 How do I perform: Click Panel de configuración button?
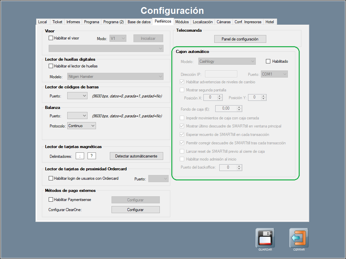240,39
